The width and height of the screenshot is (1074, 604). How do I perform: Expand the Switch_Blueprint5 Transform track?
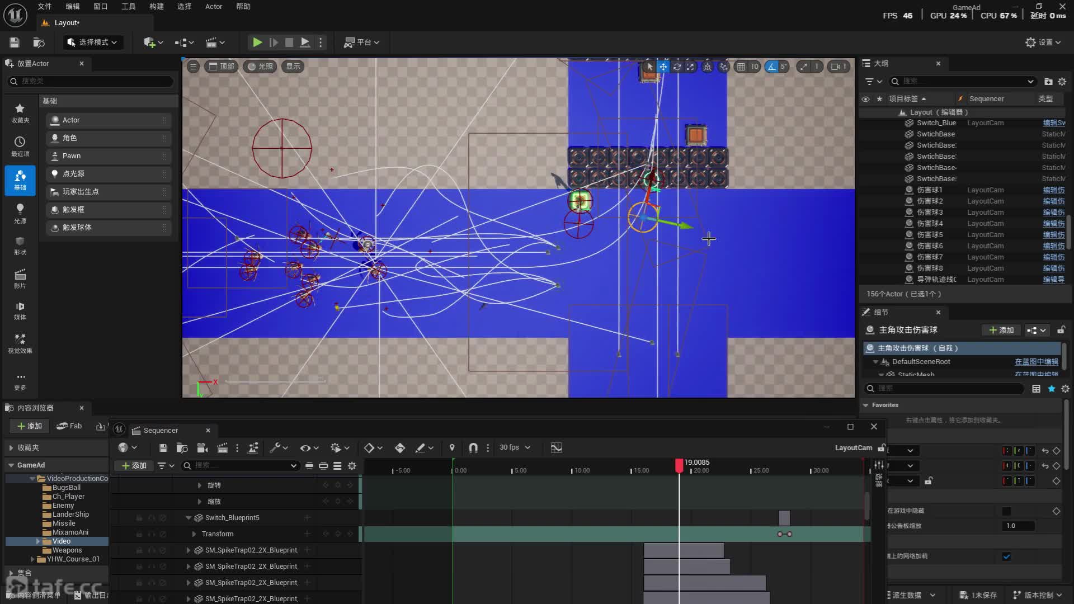(194, 534)
